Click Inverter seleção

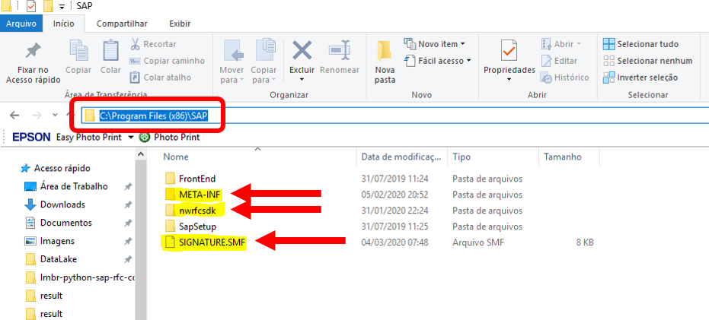tap(640, 78)
